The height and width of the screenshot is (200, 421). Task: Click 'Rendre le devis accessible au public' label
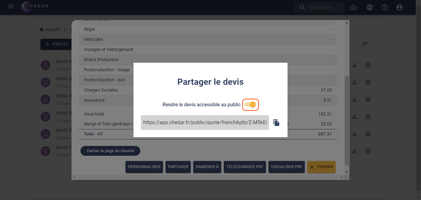(x=202, y=105)
